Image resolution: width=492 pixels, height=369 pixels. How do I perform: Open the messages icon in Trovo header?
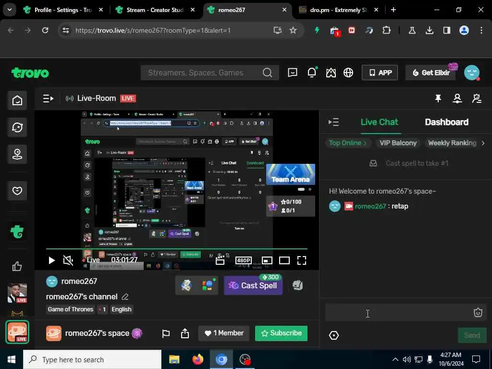click(293, 73)
